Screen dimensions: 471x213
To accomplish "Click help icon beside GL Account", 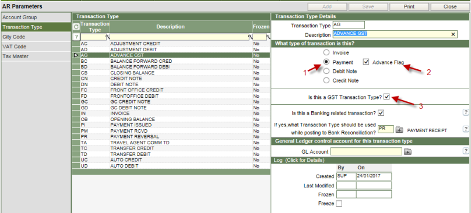I will pos(466,151).
